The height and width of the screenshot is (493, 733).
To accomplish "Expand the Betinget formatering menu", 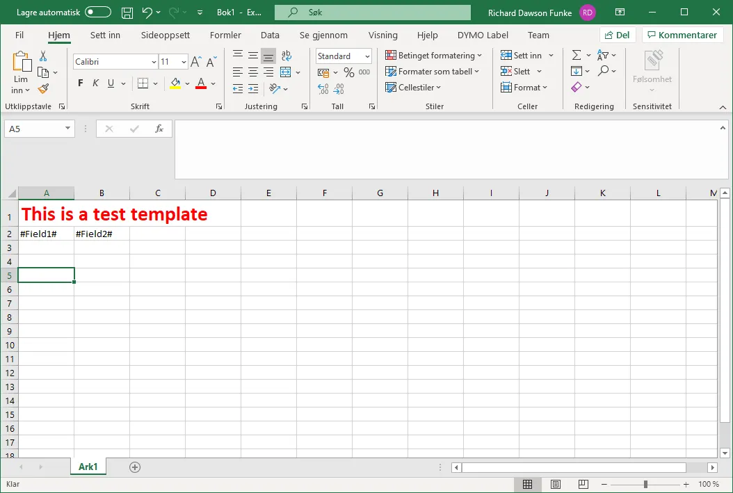I will pos(433,56).
